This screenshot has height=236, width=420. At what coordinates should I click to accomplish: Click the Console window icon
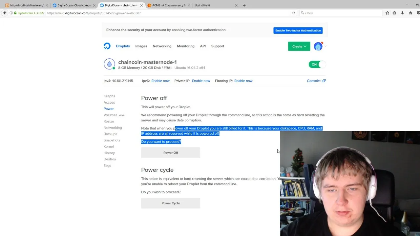pyautogui.click(x=324, y=81)
